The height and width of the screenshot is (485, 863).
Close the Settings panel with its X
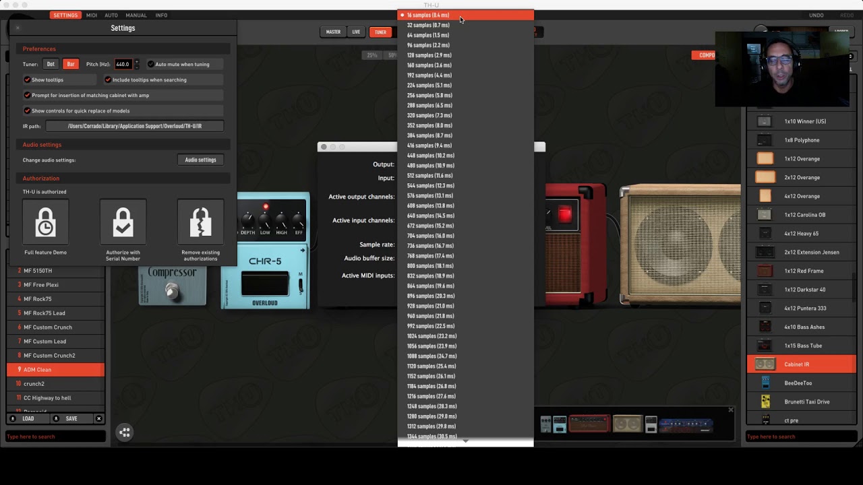click(18, 28)
